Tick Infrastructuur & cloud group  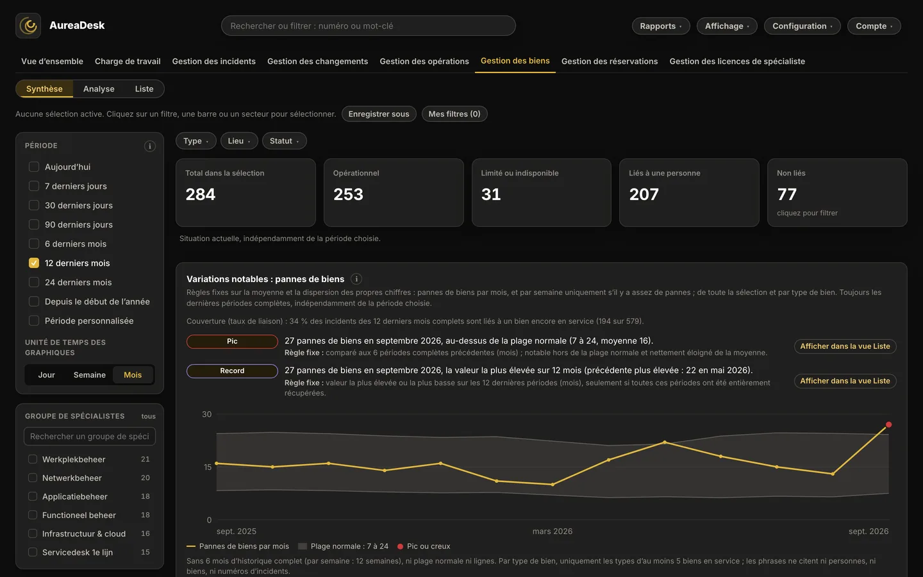click(x=33, y=533)
